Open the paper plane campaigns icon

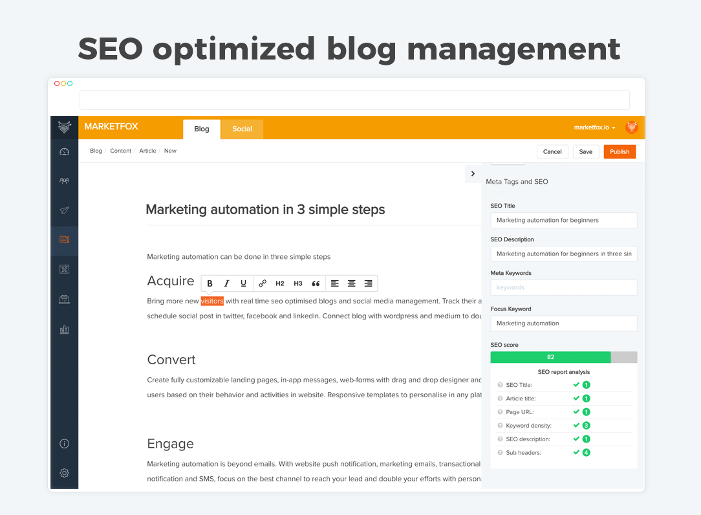tap(65, 210)
